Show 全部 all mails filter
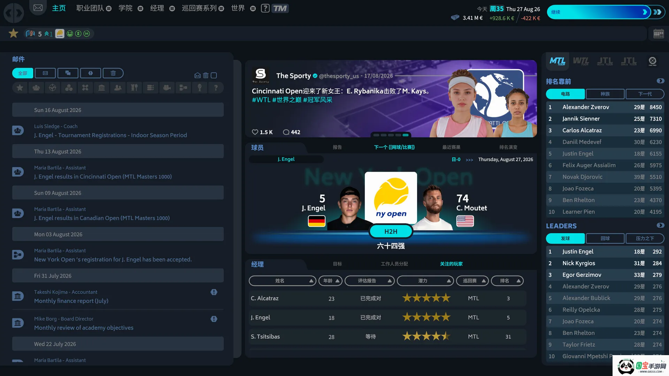 coord(23,73)
